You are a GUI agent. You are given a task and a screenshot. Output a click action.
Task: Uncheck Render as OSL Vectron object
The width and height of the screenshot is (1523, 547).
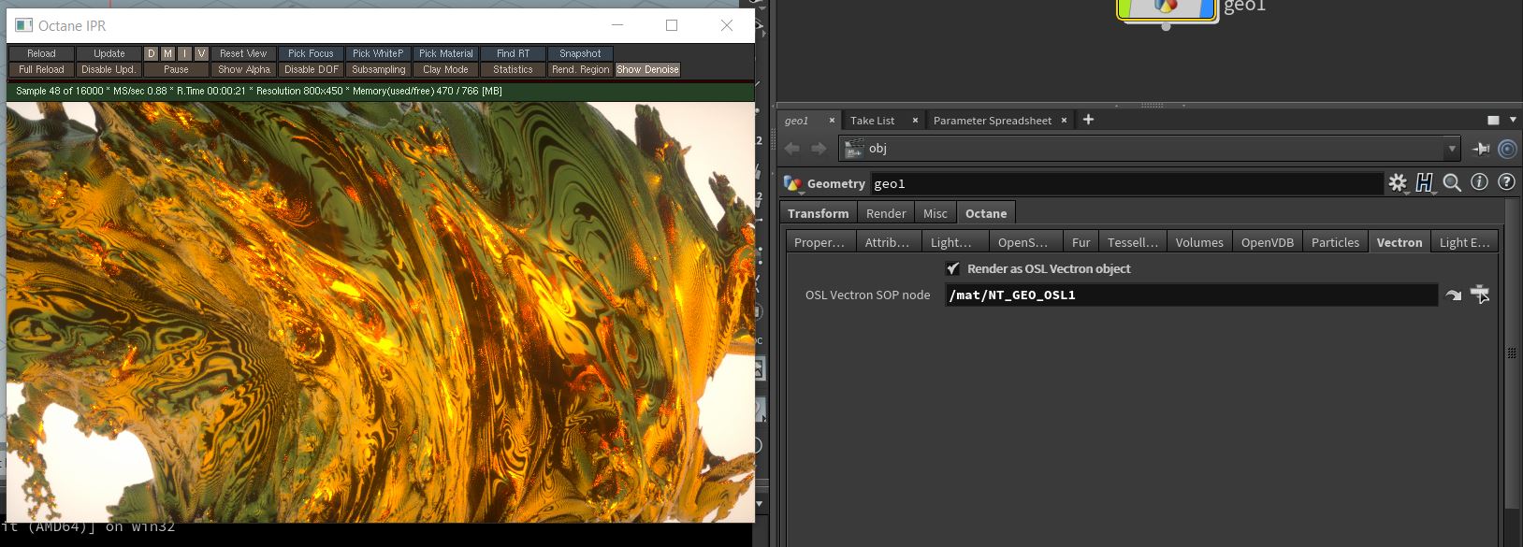click(952, 268)
